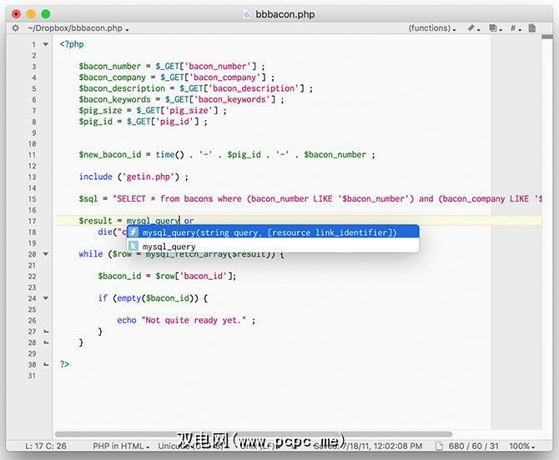Screen dimensions: 559x460
Task: Click the $sql variable on line 15
Action: (x=88, y=198)
